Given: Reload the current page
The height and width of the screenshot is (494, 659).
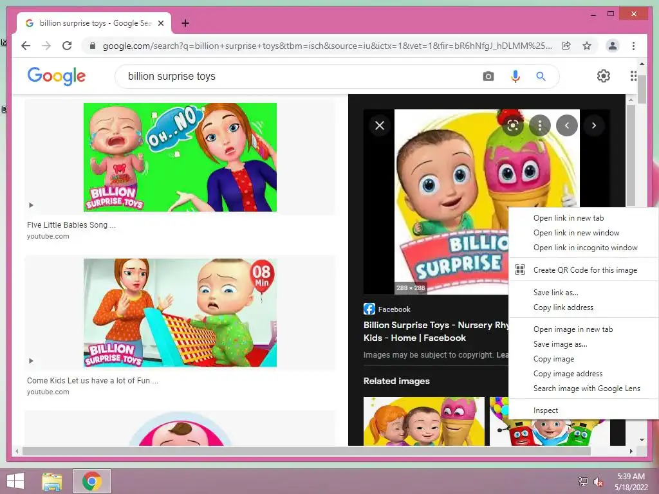Looking at the screenshot, I should coord(67,46).
